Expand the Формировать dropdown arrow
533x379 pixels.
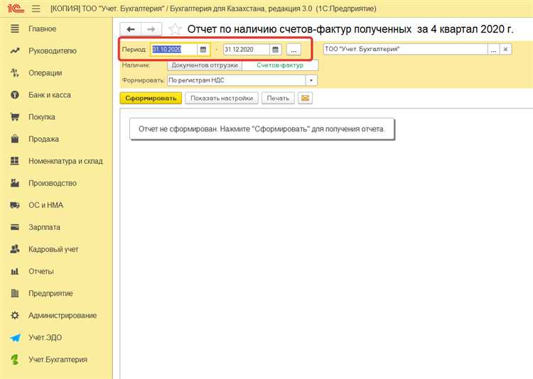tap(311, 80)
